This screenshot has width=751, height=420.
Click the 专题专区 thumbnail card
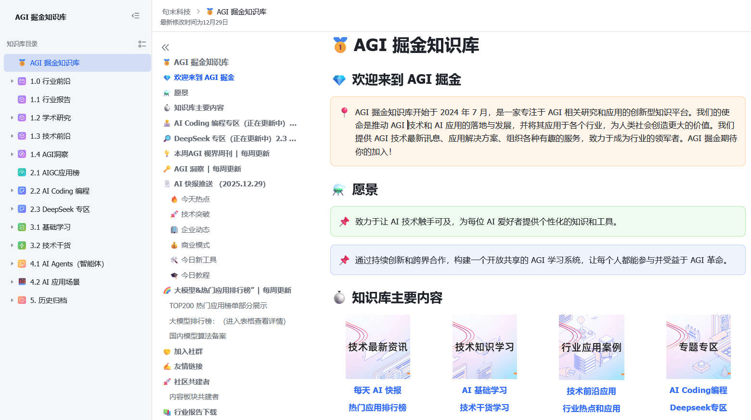coord(699,347)
